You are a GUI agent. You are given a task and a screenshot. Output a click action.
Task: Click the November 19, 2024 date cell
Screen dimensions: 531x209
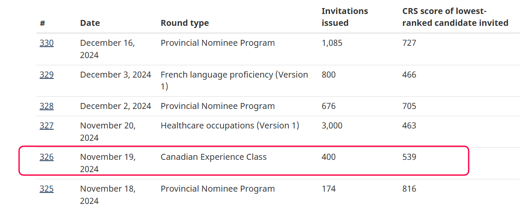(x=108, y=163)
